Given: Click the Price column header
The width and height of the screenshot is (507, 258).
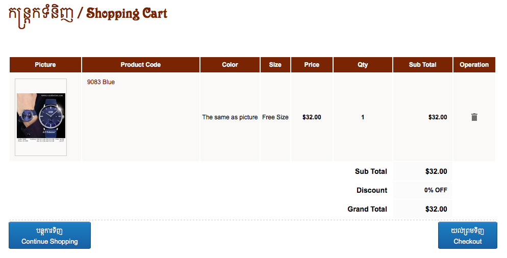Looking at the screenshot, I should pos(312,65).
